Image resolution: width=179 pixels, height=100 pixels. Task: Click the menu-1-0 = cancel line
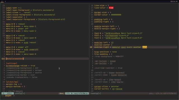tap(15, 36)
